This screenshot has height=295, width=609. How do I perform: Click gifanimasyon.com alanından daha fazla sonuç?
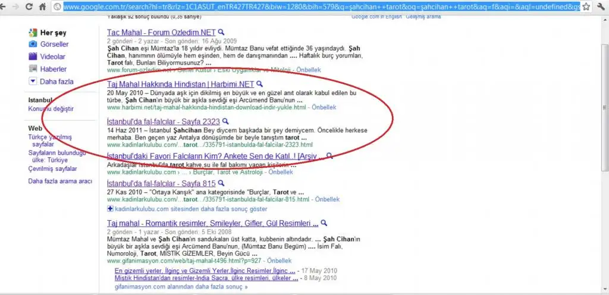tap(181, 287)
